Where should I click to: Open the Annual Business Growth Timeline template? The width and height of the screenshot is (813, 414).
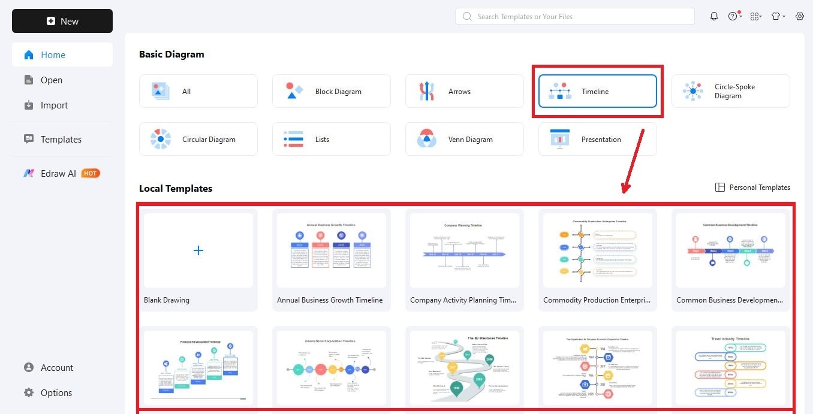[332, 250]
